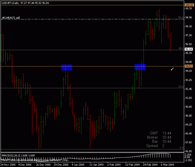Image resolution: width=195 pixels, height=167 pixels.
Task: Select the #11454172 sell order label
Action: click(x=11, y=18)
